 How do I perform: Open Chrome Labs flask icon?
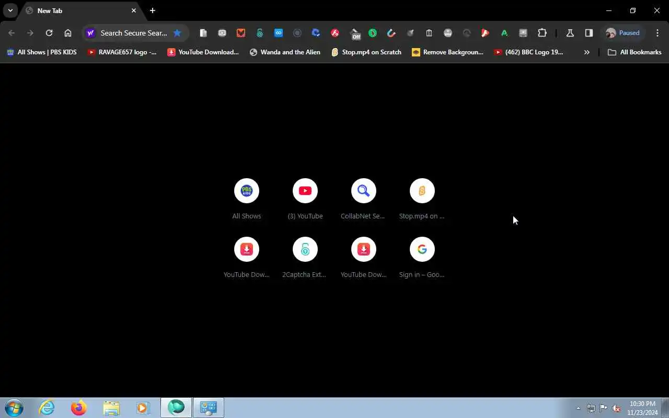570,33
